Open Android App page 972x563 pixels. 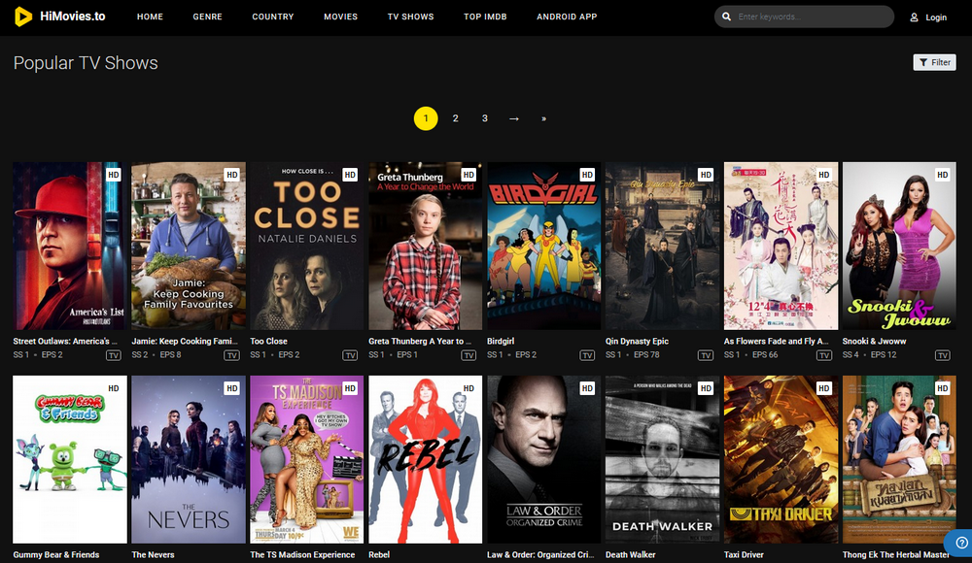coord(567,17)
